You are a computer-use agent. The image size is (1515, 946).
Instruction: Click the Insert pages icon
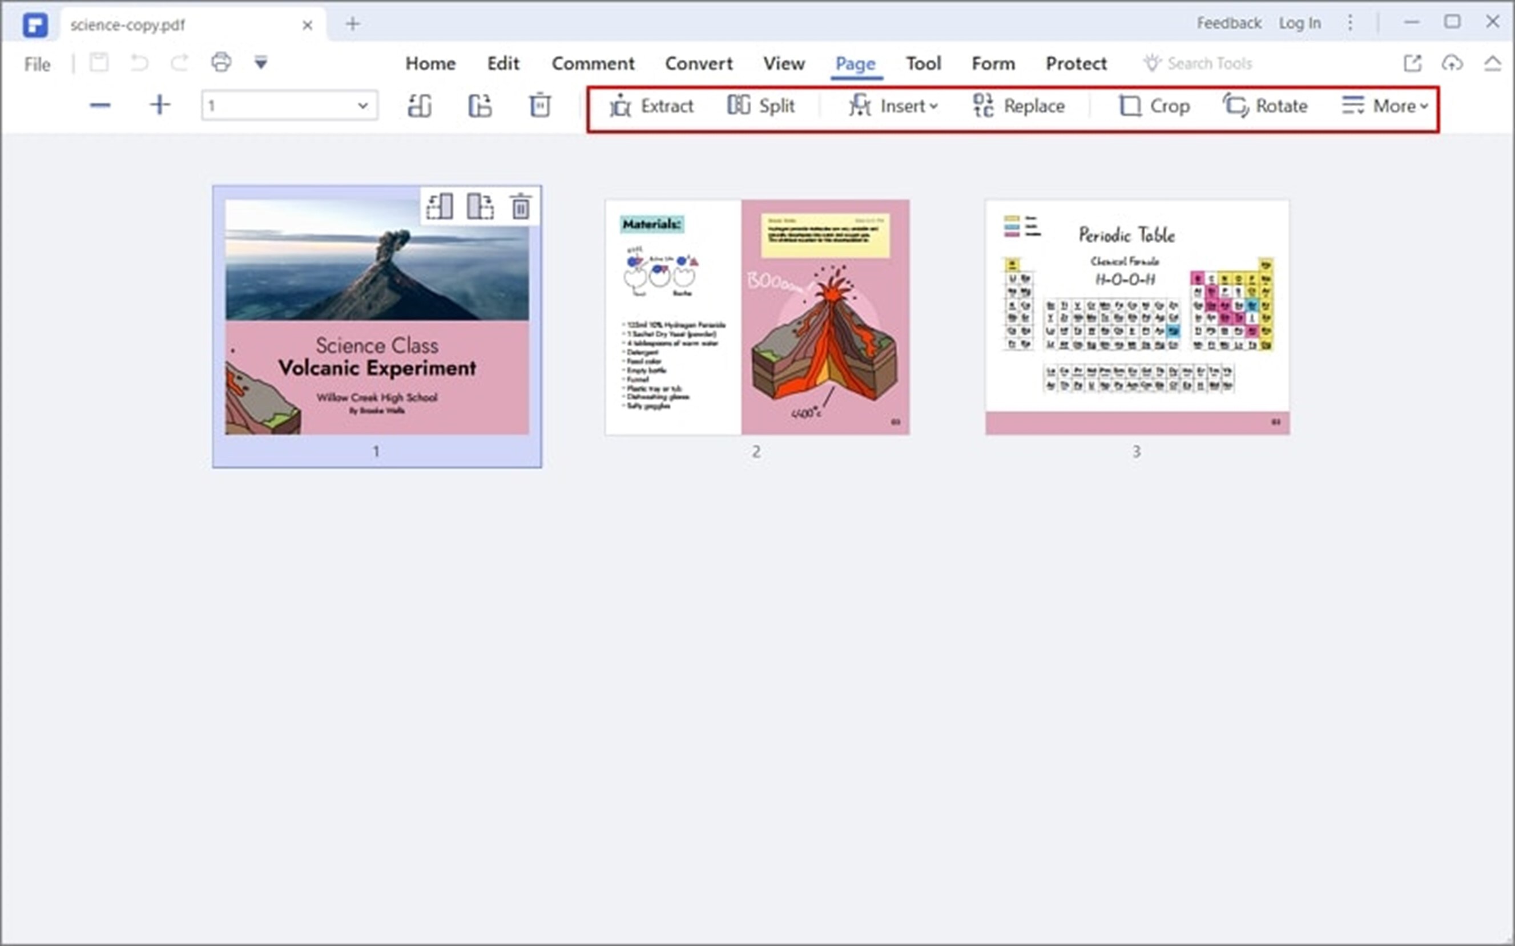pos(894,106)
